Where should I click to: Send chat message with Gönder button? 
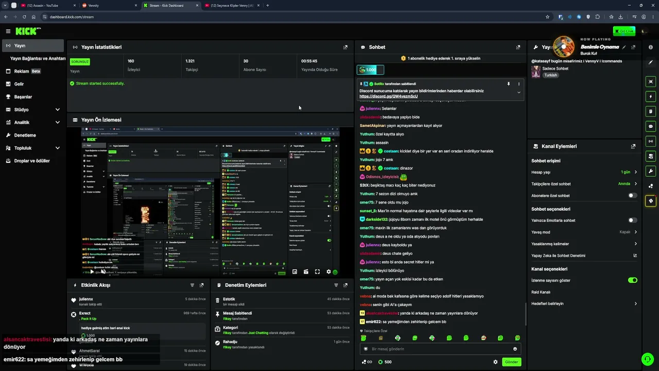511,362
